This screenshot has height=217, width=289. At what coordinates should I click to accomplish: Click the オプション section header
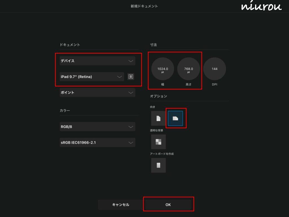(158, 96)
